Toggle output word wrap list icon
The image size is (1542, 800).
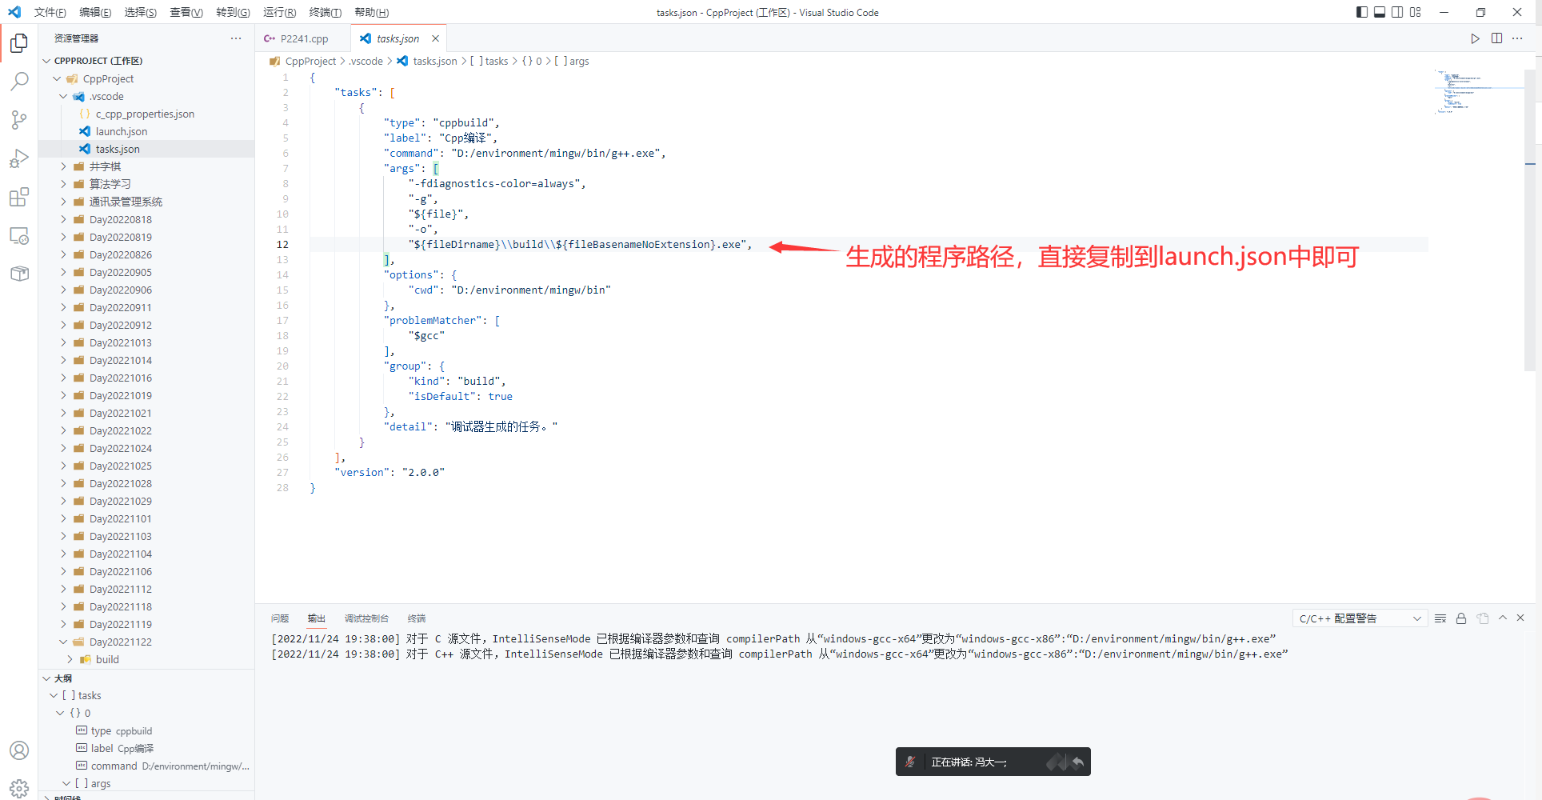click(x=1440, y=618)
